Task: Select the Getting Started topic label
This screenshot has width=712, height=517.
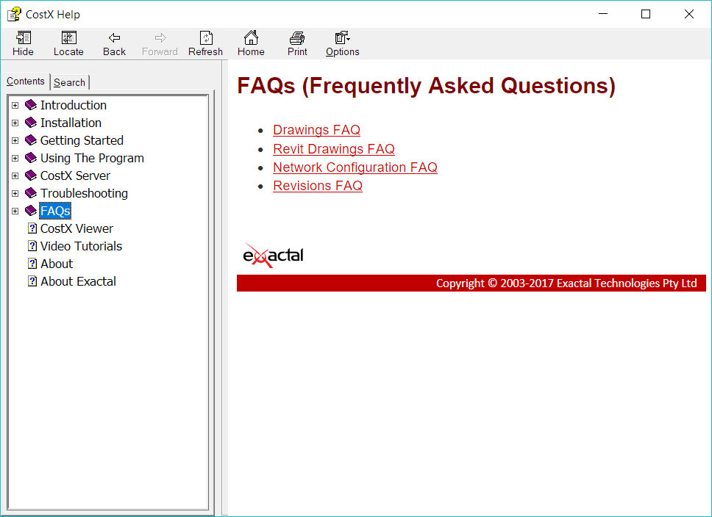Action: pos(82,140)
